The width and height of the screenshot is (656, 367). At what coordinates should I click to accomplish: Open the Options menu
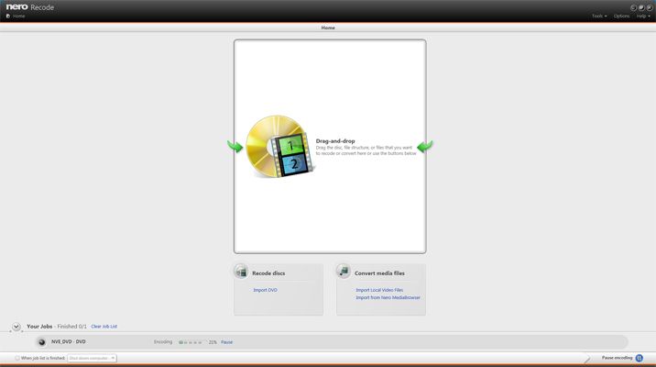pos(621,16)
